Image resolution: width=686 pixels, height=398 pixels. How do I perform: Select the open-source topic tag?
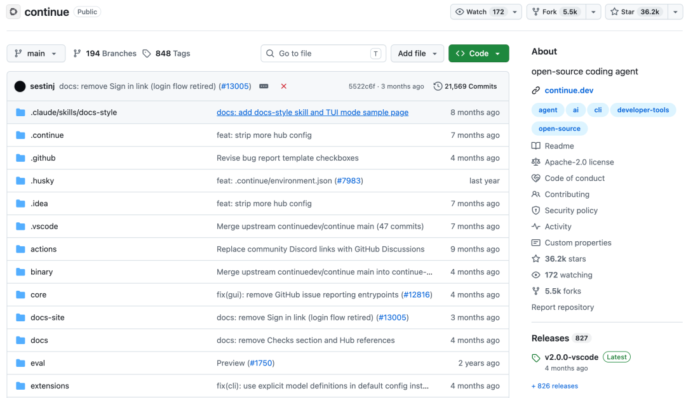(559, 129)
